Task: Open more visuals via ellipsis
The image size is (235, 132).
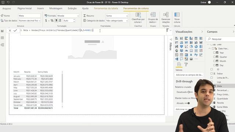Action: 196,59
